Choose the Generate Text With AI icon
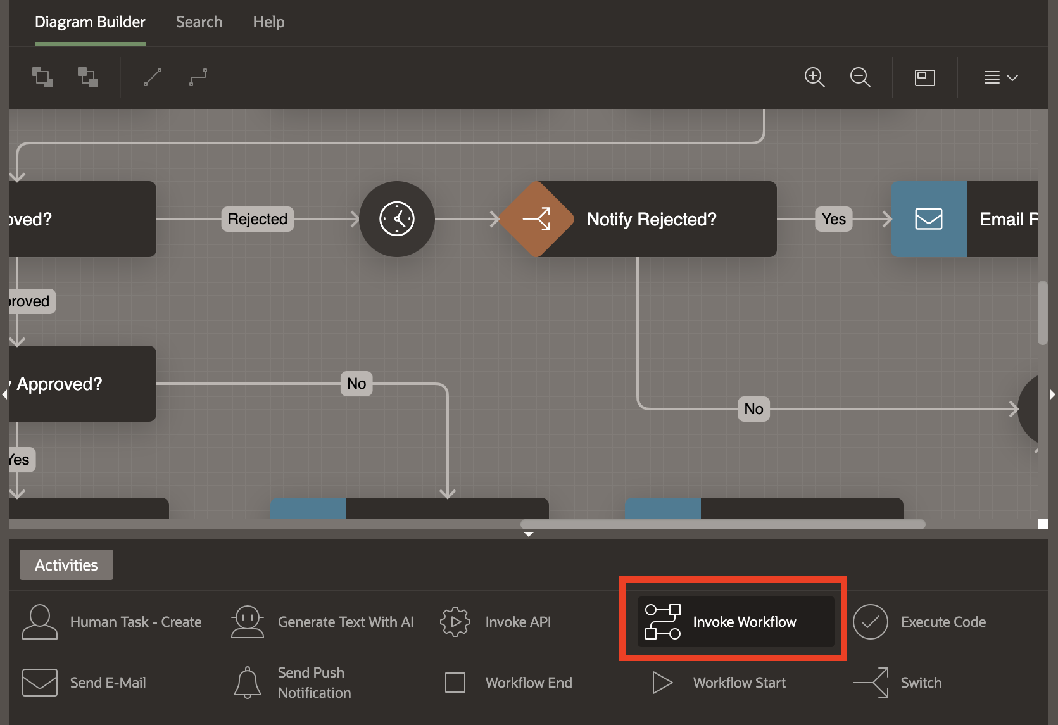The image size is (1058, 725). point(248,622)
